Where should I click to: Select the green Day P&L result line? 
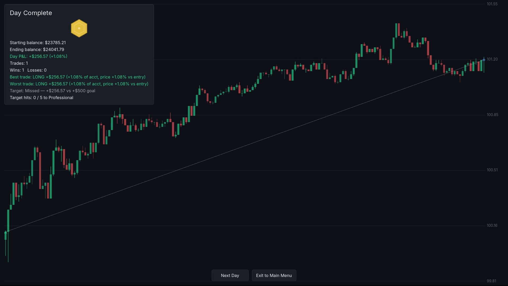pos(38,56)
